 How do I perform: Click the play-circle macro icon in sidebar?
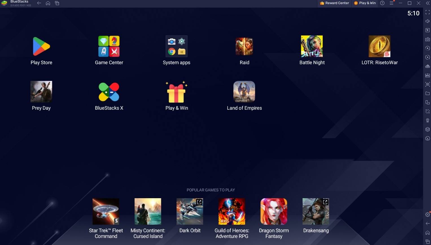point(428,48)
